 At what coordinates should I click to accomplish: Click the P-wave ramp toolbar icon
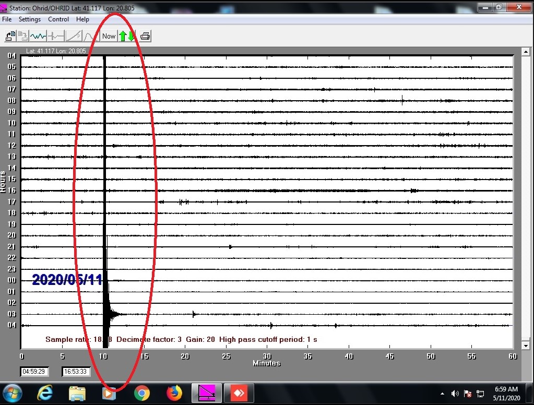(74, 36)
